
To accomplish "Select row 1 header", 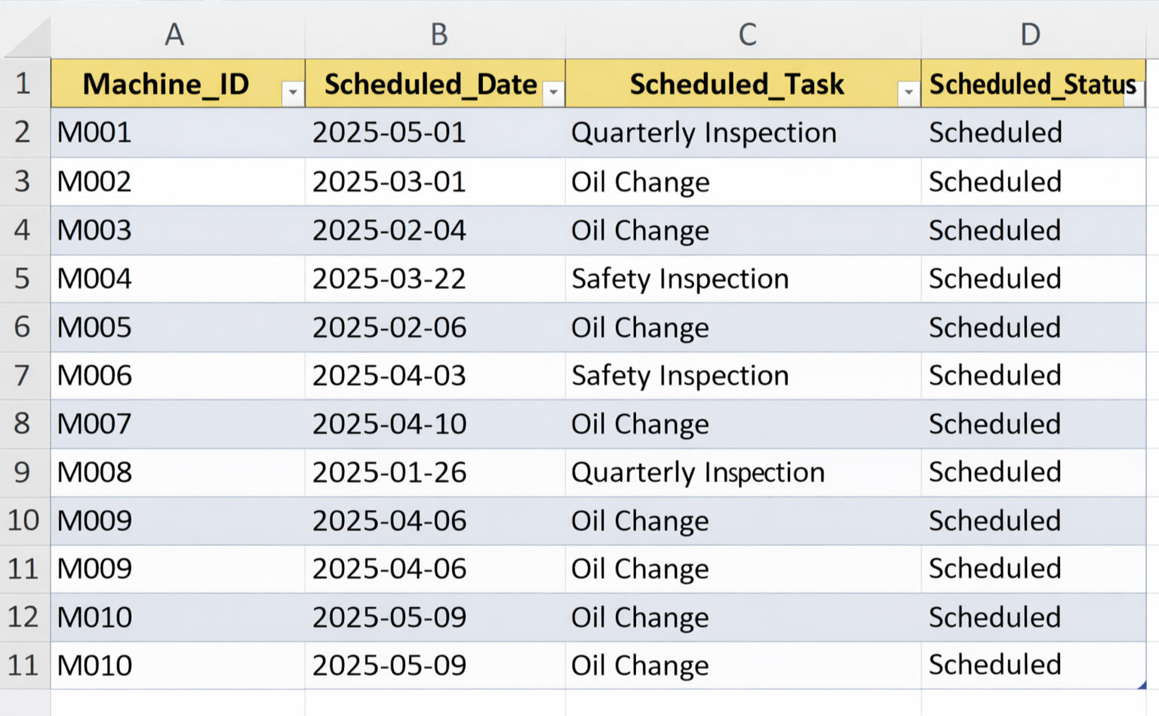I will click(x=23, y=84).
